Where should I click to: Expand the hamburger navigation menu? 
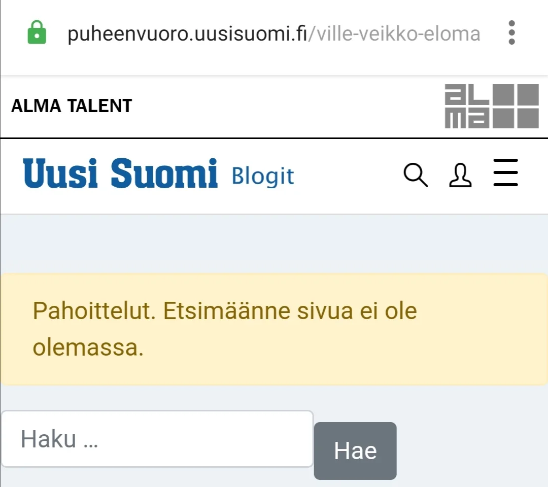[x=505, y=173]
